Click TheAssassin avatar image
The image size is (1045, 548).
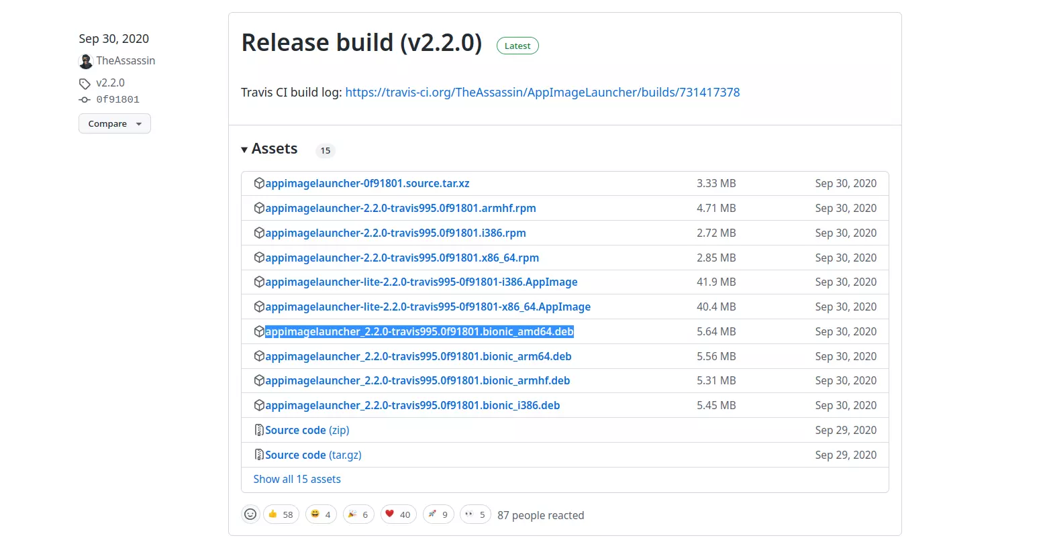pos(86,61)
